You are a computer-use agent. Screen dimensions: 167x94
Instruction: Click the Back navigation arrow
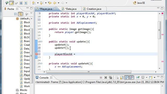(55, 3)
